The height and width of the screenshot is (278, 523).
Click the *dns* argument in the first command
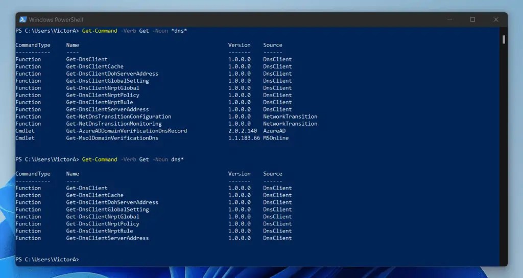179,31
